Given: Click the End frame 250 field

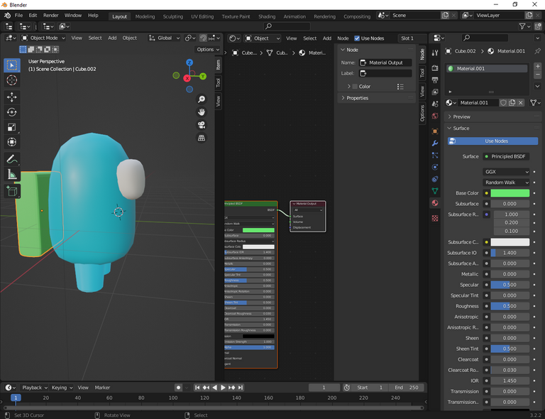Looking at the screenshot, I should coord(407,387).
